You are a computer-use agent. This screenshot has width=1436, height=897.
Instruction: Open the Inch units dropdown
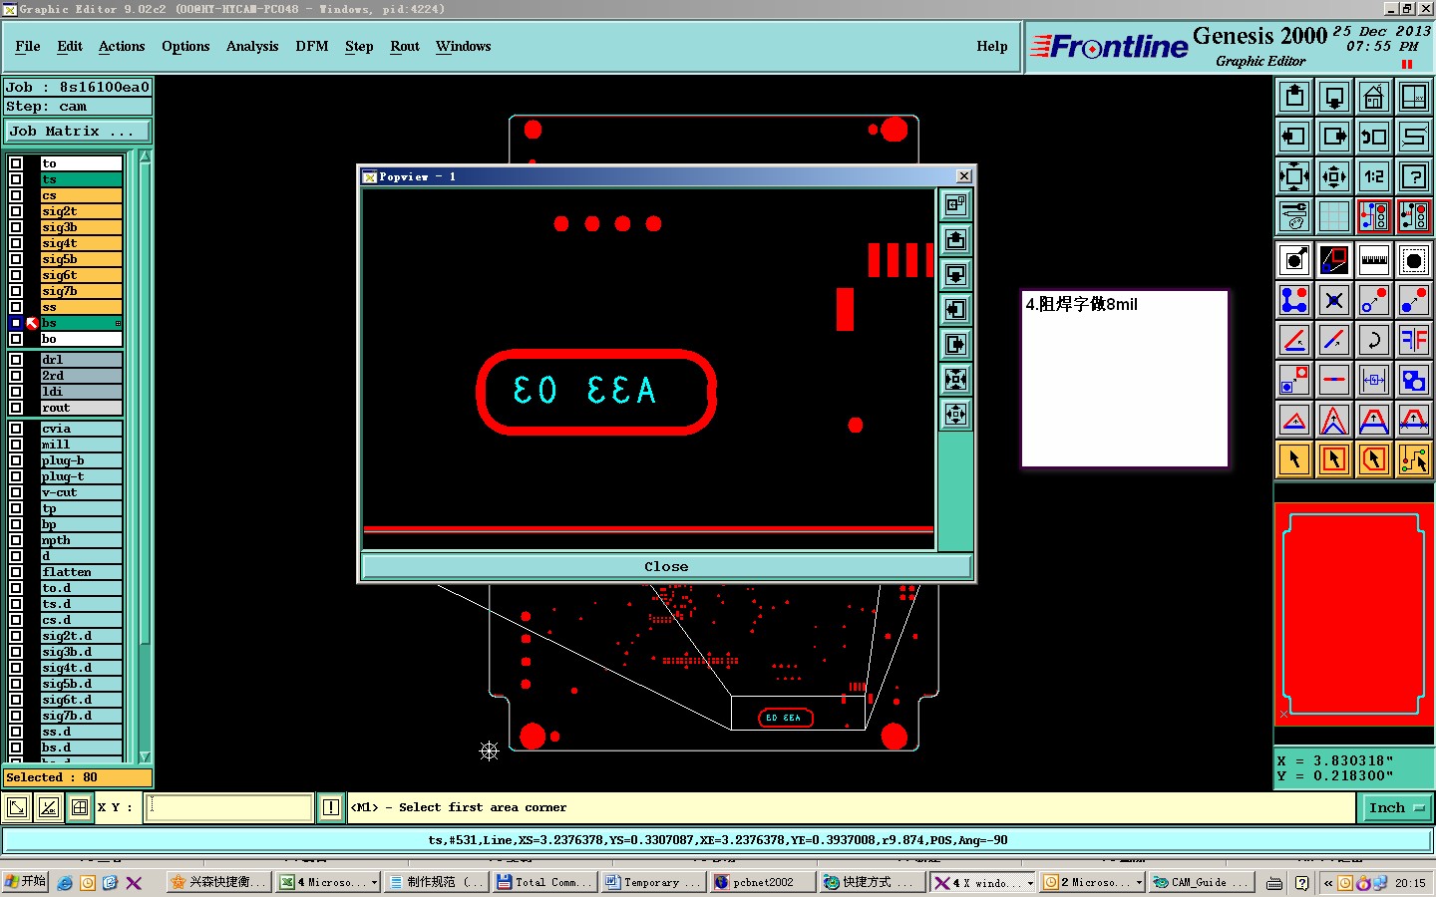[x=1397, y=808]
